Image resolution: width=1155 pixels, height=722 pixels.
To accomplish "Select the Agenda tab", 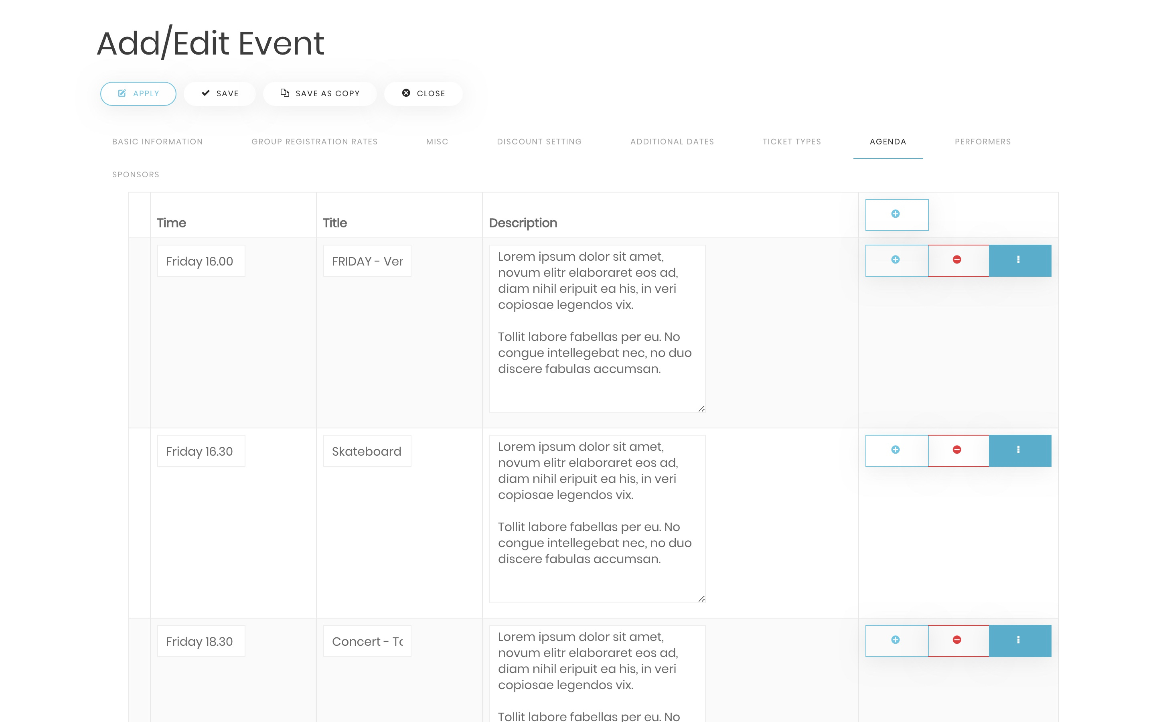I will pyautogui.click(x=888, y=142).
